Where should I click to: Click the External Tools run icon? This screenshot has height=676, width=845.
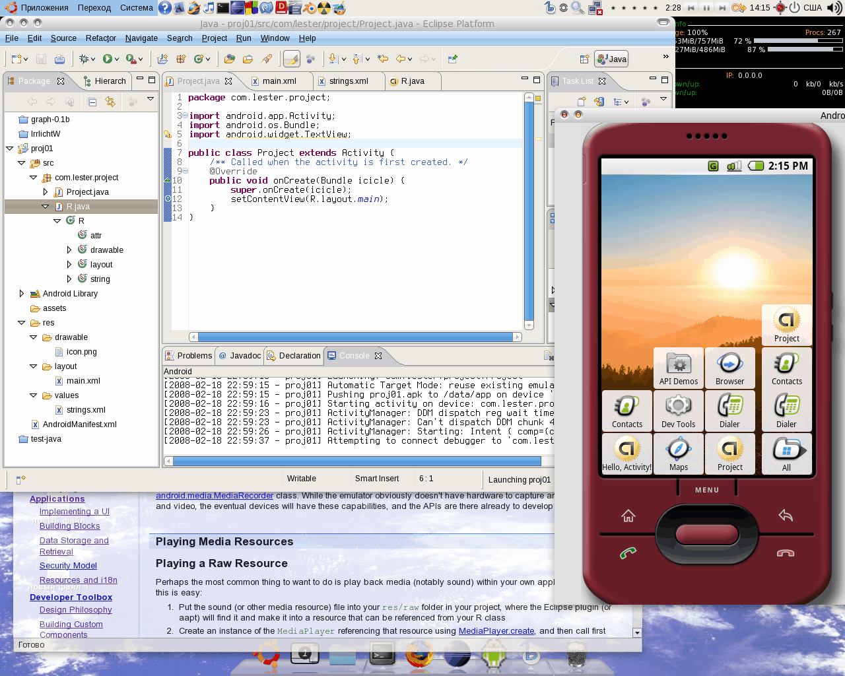point(131,59)
